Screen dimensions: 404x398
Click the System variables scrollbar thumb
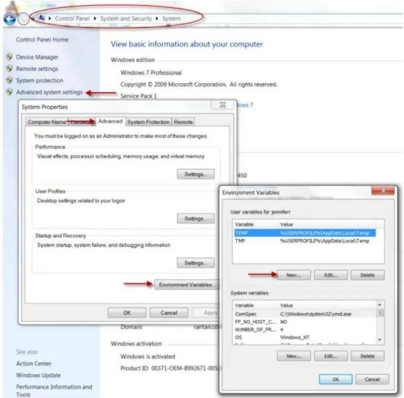380,313
